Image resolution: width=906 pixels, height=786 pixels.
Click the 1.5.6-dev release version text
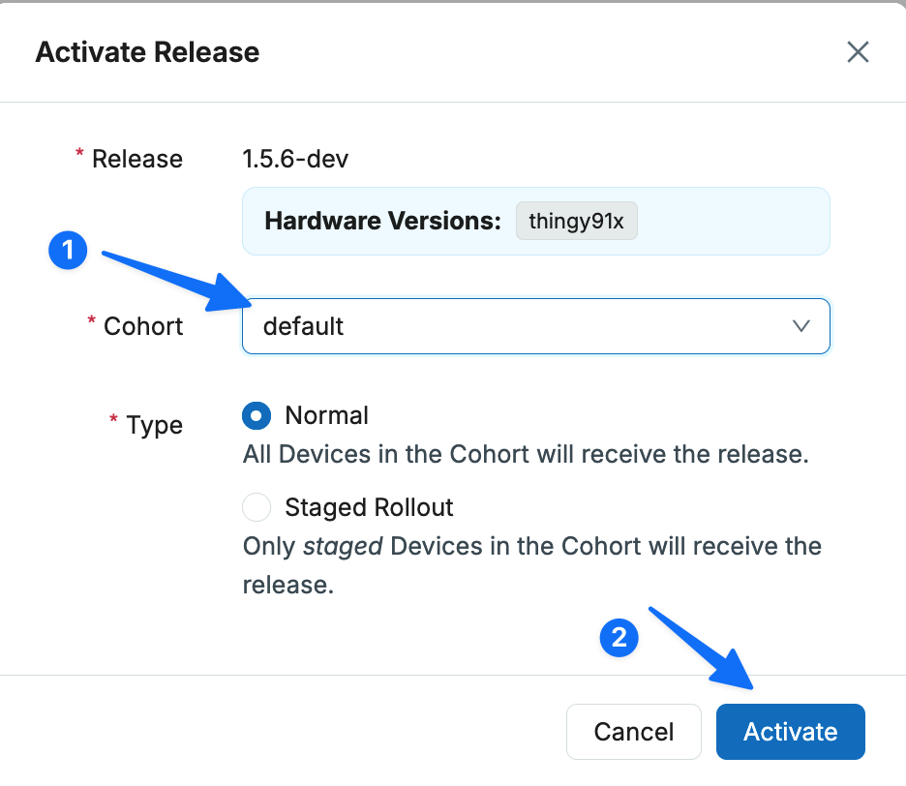[295, 159]
